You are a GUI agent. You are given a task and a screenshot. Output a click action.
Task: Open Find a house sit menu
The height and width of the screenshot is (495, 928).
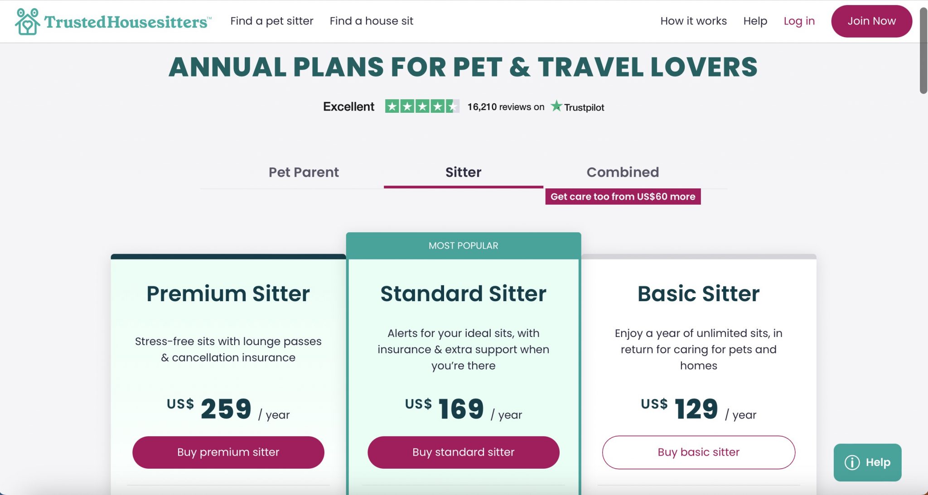(x=371, y=21)
